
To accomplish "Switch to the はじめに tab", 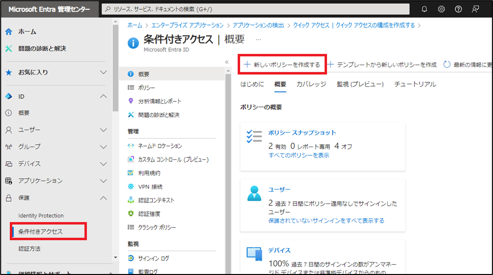I will coord(252,84).
